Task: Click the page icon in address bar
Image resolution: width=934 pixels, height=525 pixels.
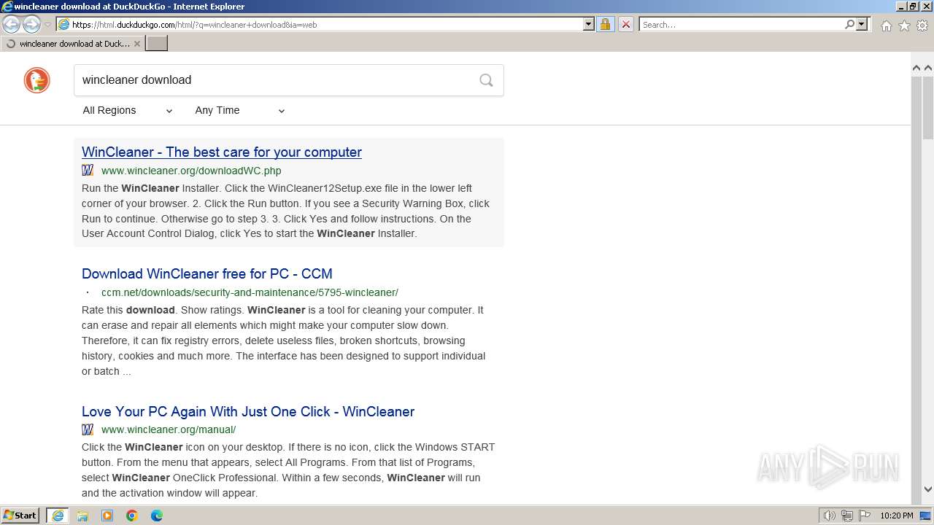Action: click(63, 24)
